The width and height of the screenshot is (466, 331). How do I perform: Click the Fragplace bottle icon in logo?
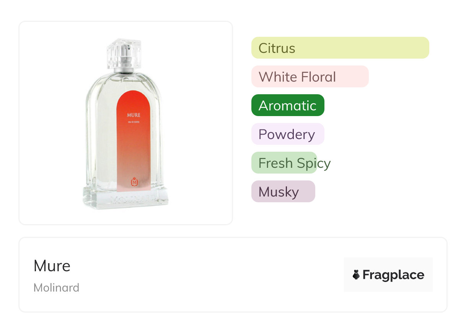(x=356, y=275)
